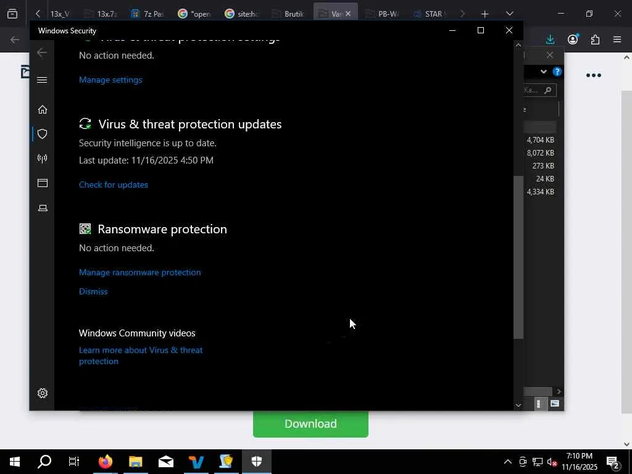
Task: Close the File Explorer window
Action: click(550, 55)
